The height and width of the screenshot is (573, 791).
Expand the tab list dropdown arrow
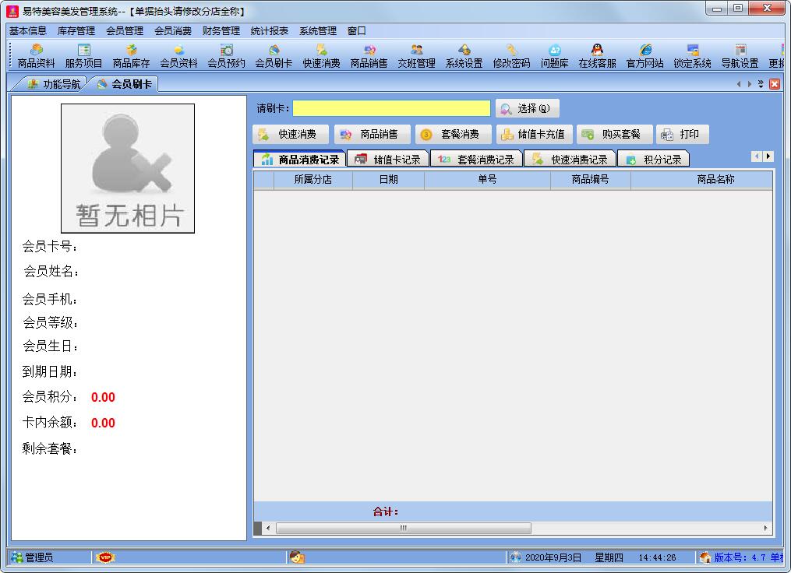761,84
